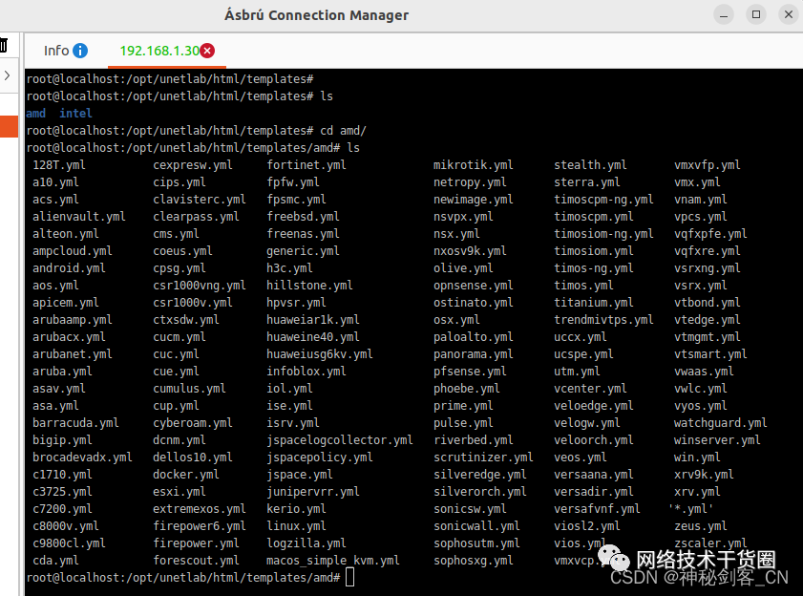Click the orange highlighted entry in the left sidebar
The image size is (803, 596).
[x=8, y=125]
